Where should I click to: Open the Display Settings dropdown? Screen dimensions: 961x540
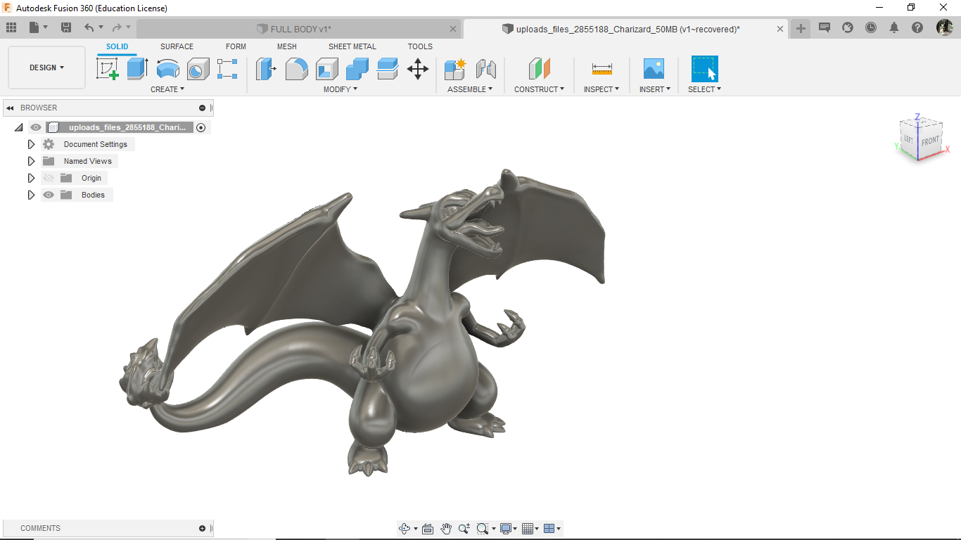(x=507, y=528)
